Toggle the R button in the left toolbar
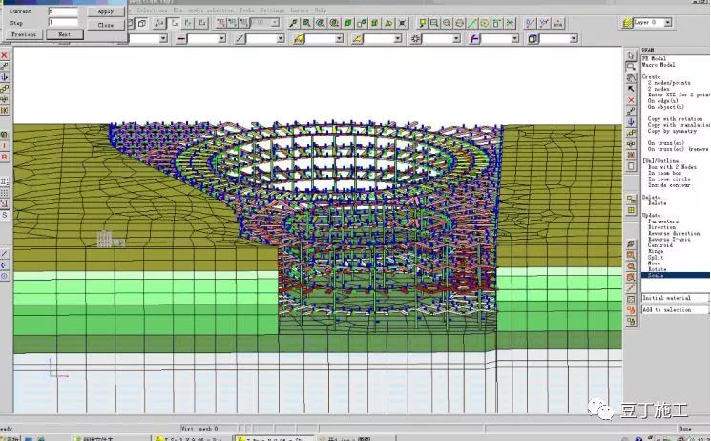The width and height of the screenshot is (711, 441). [4, 157]
